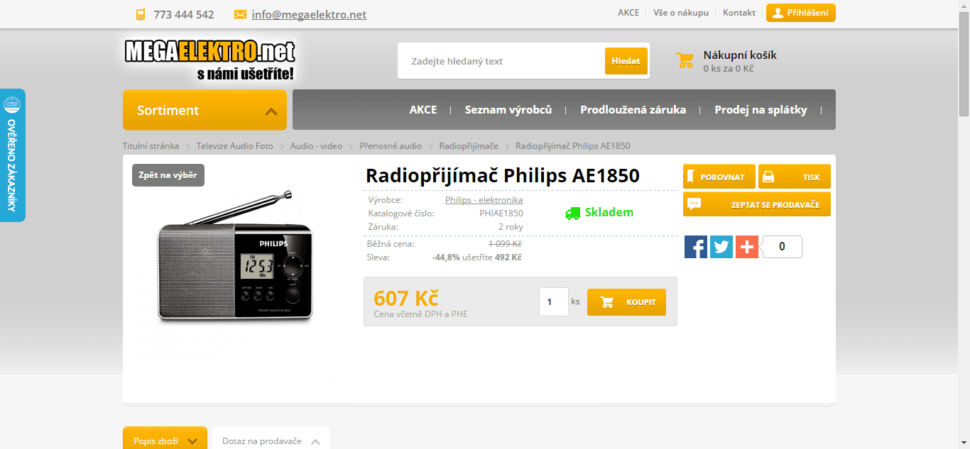The width and height of the screenshot is (970, 449).
Task: Click the crossed-out price 1 099 Kč
Action: 505,244
